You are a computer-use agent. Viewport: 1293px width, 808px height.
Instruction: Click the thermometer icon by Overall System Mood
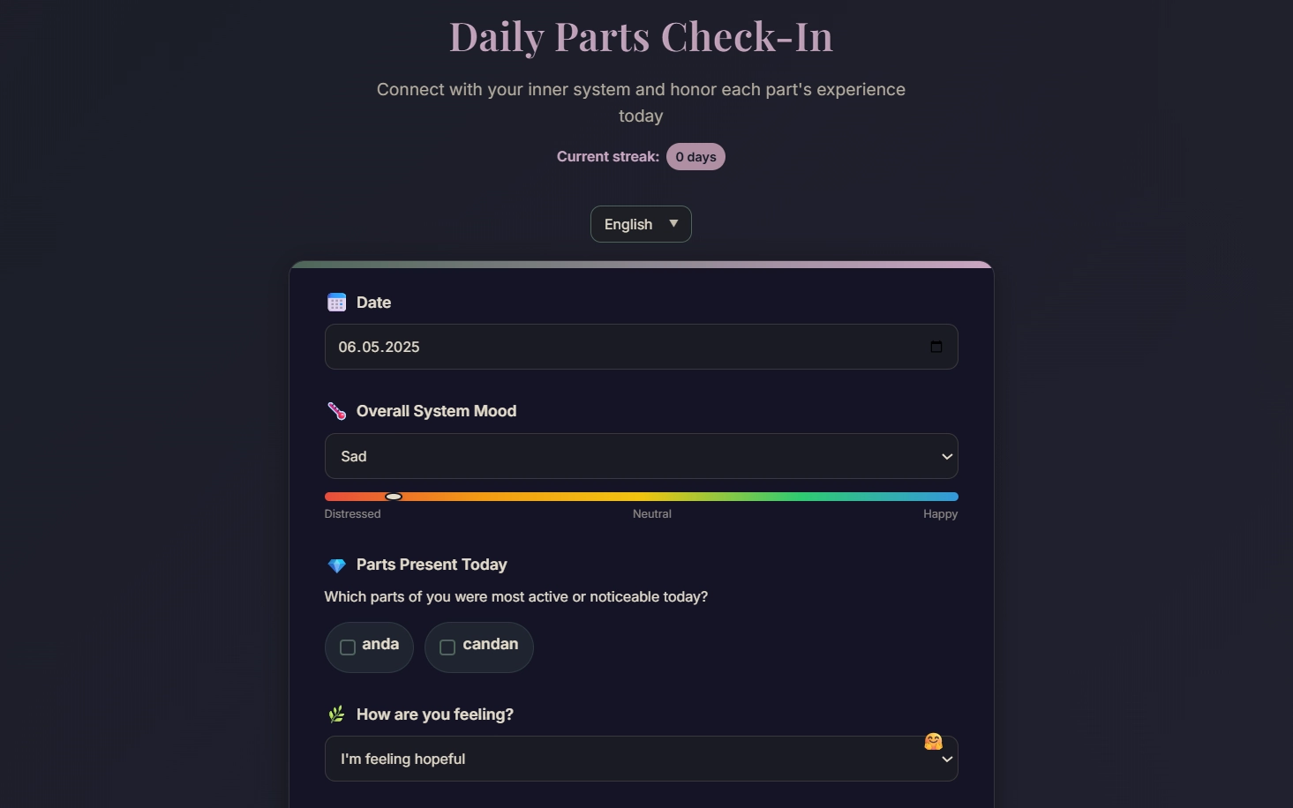(336, 411)
